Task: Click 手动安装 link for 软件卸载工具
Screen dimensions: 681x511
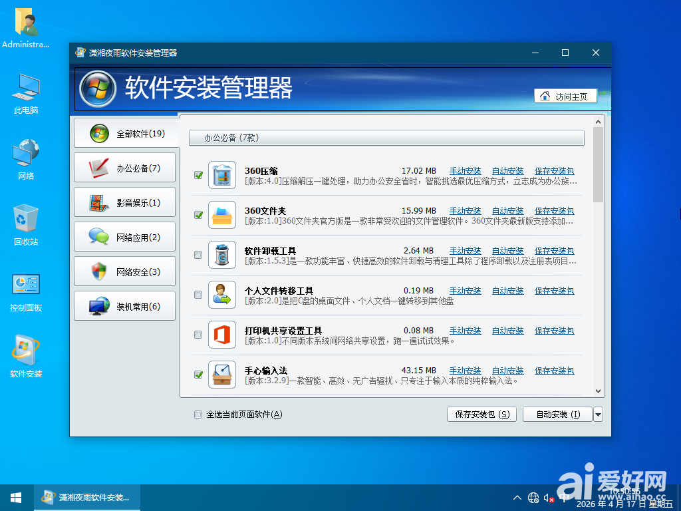Action: (x=465, y=251)
